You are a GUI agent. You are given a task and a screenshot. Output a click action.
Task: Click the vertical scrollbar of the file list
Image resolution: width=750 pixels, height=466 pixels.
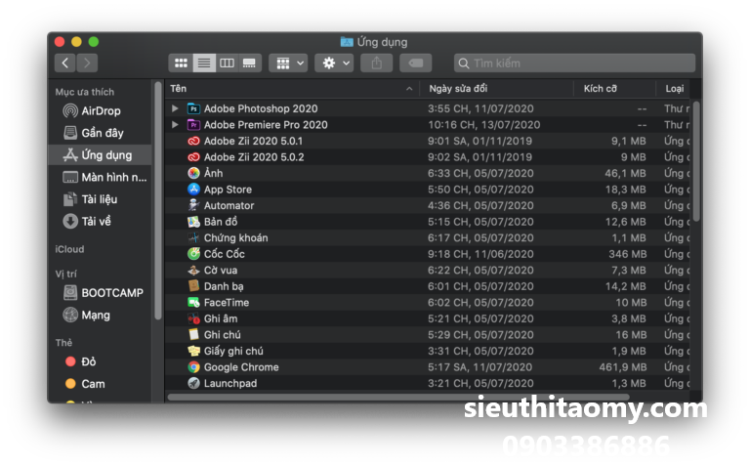pos(696,161)
